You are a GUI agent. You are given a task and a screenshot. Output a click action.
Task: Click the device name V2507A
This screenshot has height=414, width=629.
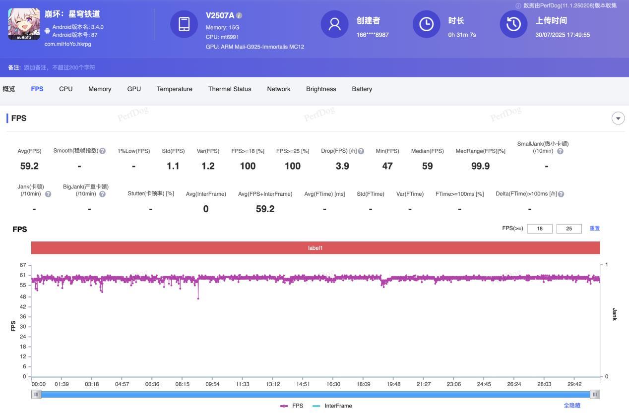pyautogui.click(x=220, y=15)
